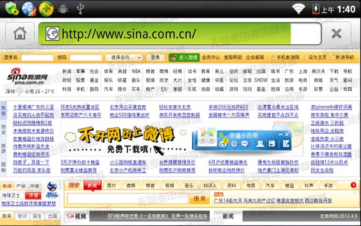Open SHOW in the navigation grid
Image resolution: width=361 pixels, height=226 pixels.
coord(261,80)
